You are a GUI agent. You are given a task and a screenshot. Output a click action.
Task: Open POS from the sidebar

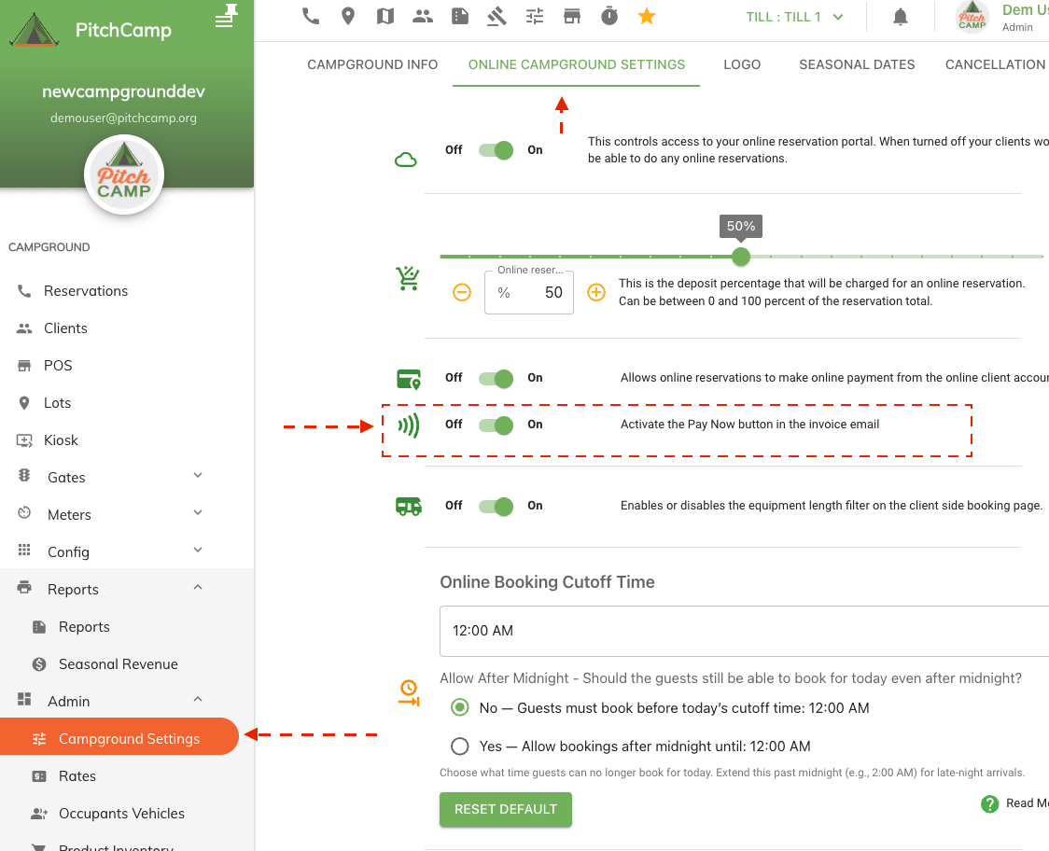59,365
